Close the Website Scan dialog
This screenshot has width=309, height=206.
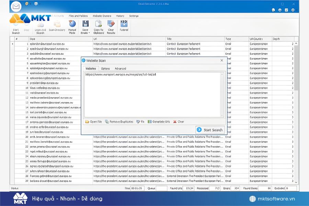(221, 60)
